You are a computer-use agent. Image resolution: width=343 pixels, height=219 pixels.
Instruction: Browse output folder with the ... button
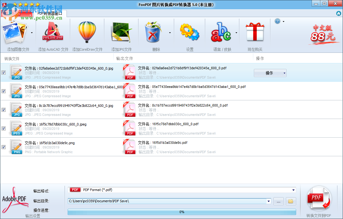278,201
